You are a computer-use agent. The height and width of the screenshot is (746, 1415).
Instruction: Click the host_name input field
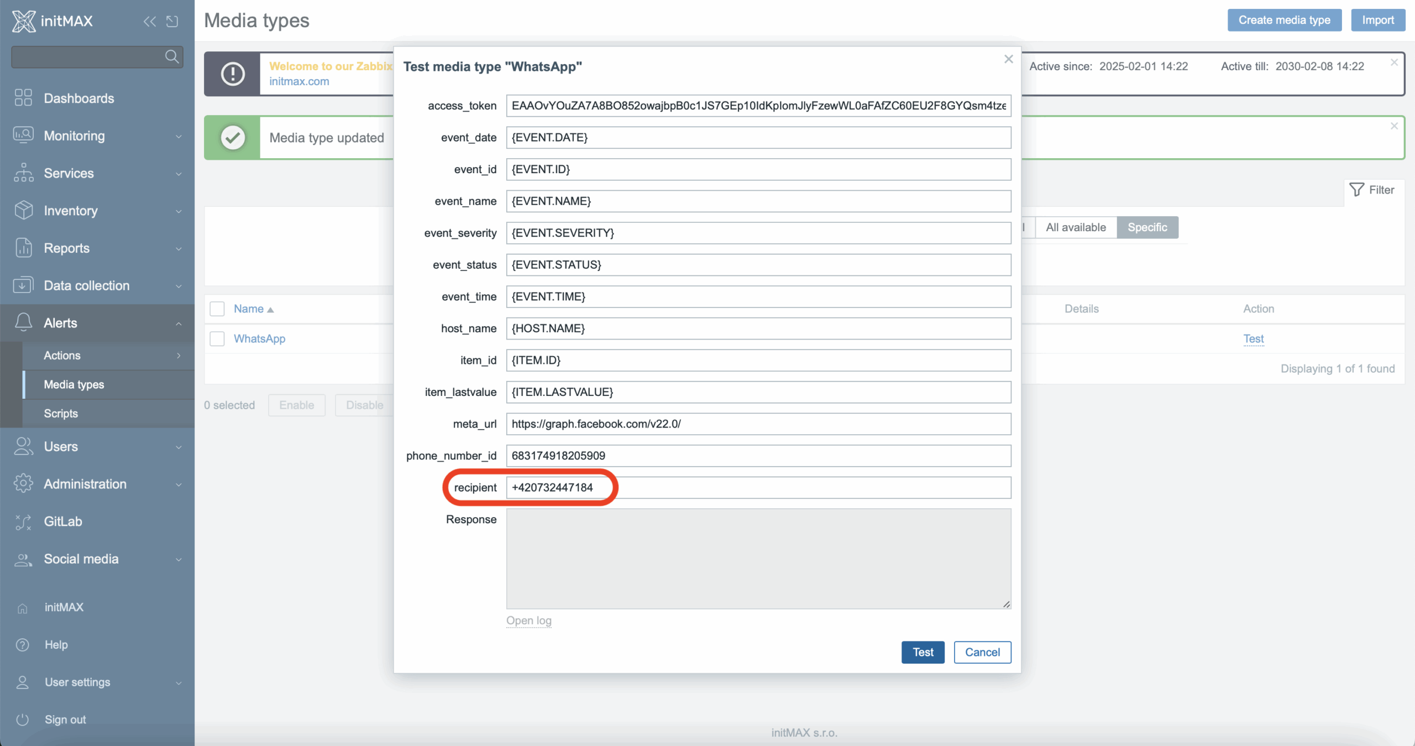tap(758, 328)
